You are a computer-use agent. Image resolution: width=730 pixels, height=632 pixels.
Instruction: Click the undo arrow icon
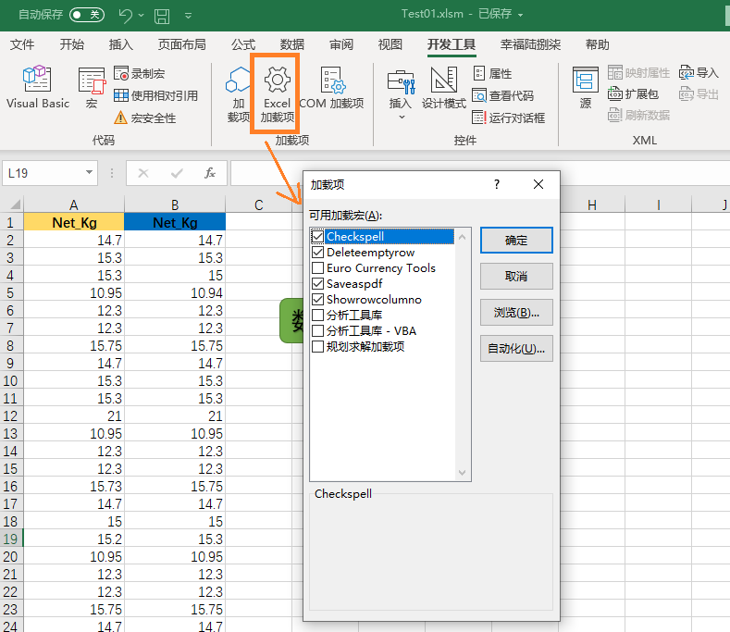pyautogui.click(x=125, y=15)
